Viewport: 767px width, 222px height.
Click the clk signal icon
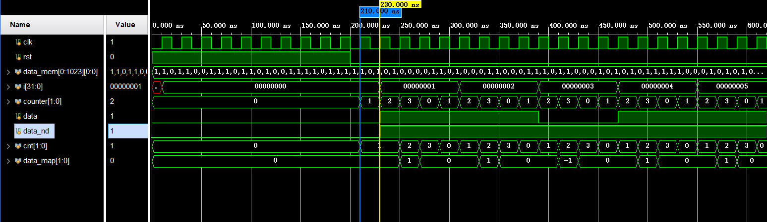click(18, 42)
